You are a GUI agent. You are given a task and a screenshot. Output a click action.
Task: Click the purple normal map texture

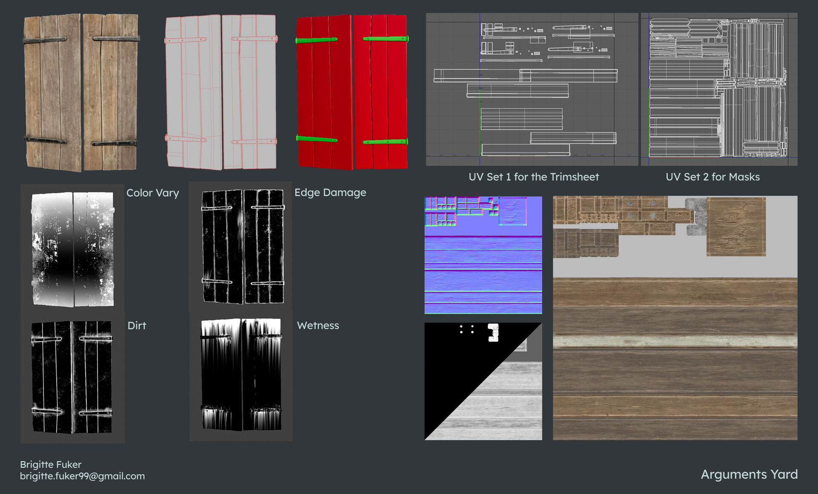click(483, 255)
